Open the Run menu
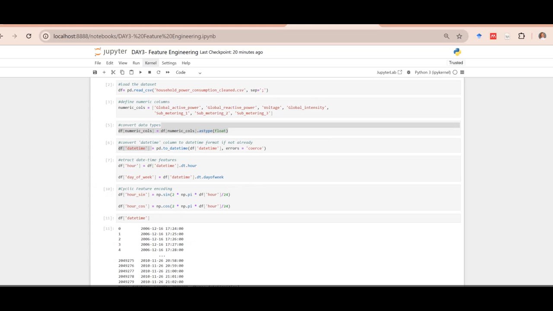Viewport: 553px width, 311px height. pyautogui.click(x=136, y=63)
